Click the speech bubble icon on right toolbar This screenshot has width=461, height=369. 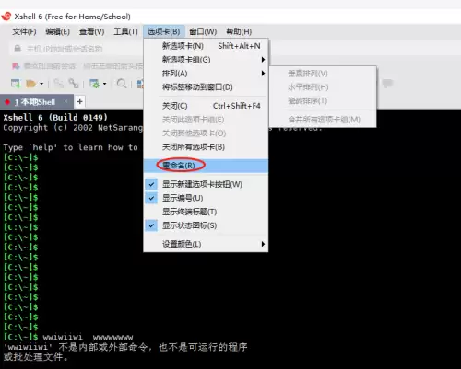pos(388,83)
